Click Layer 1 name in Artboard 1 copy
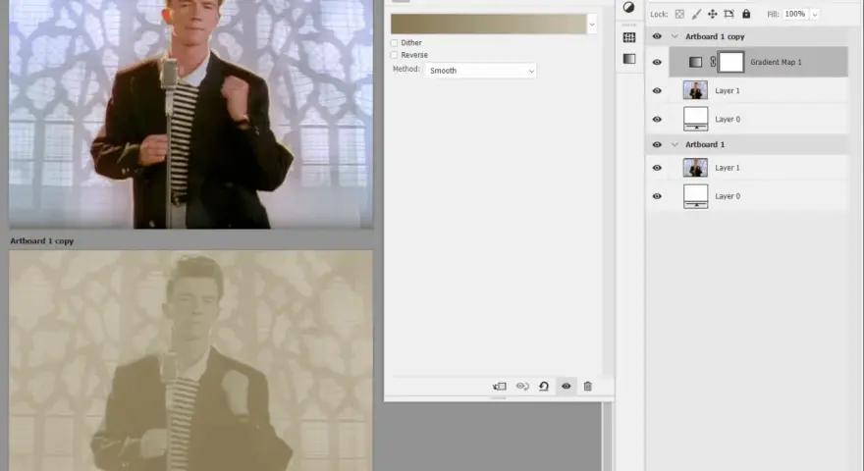Image resolution: width=864 pixels, height=471 pixels. (x=728, y=91)
